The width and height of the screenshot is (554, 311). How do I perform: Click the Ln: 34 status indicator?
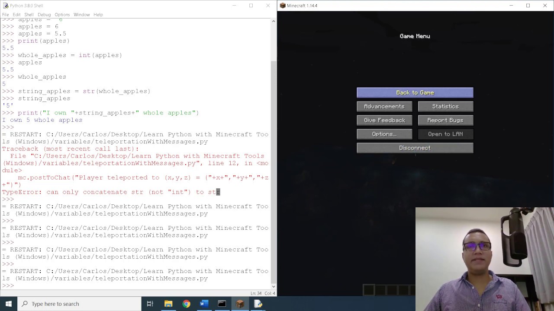tap(256, 293)
